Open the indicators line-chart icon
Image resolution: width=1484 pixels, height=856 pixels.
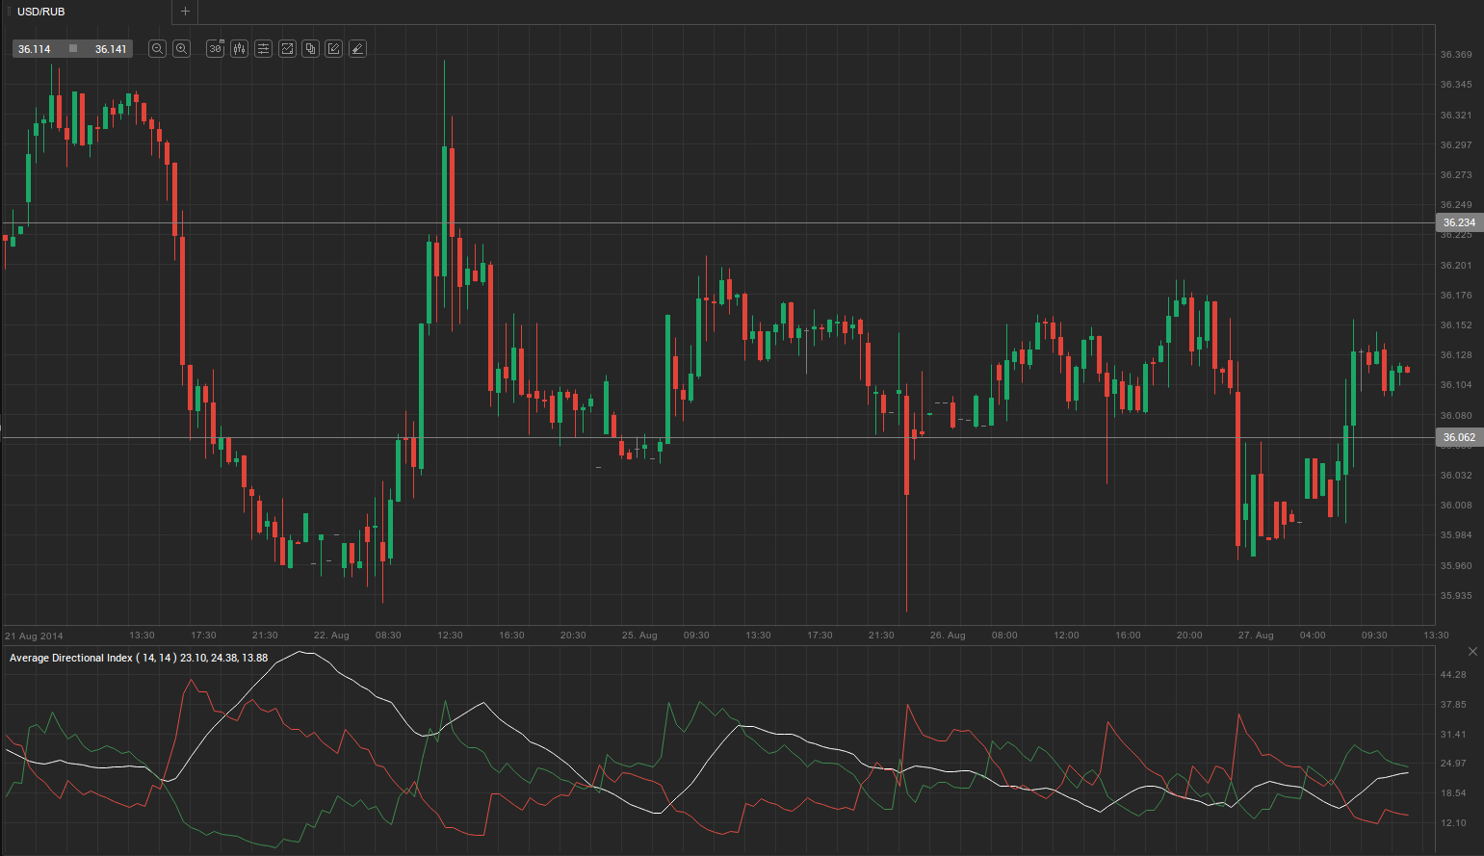(287, 48)
